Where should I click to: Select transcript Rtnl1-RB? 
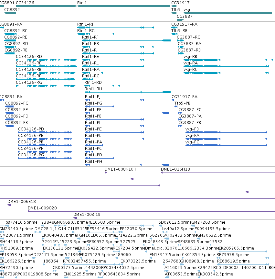pyautogui.click(x=90, y=44)
